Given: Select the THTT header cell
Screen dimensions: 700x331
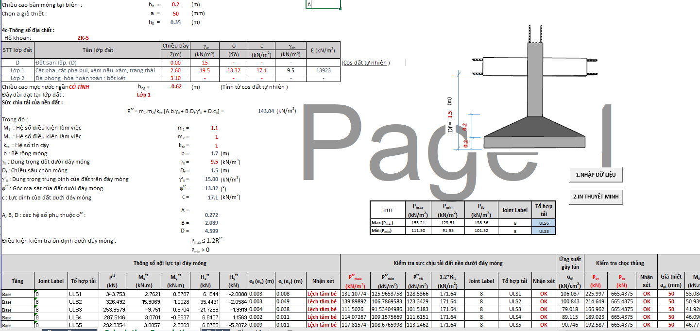Looking at the screenshot, I should pyautogui.click(x=388, y=210).
